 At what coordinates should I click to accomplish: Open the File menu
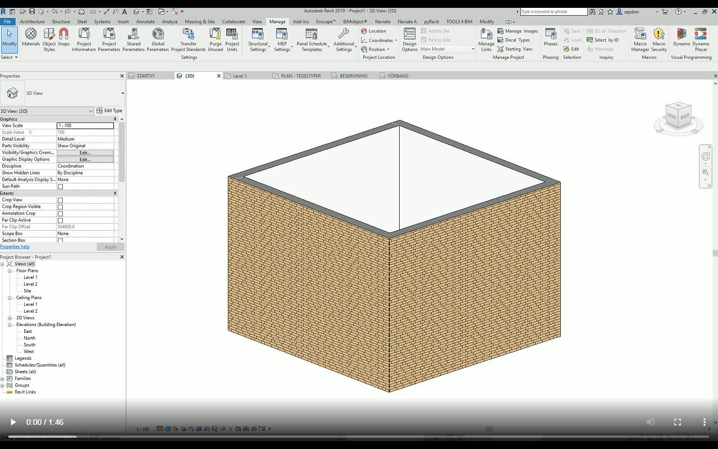pyautogui.click(x=7, y=22)
